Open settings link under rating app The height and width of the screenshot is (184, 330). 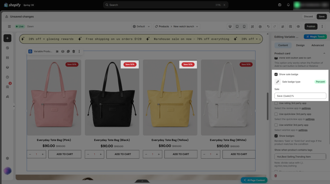click(x=306, y=108)
